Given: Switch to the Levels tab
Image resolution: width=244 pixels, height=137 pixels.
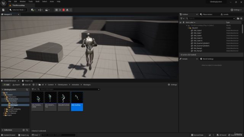Looking at the screenshot, I should point(225,14).
